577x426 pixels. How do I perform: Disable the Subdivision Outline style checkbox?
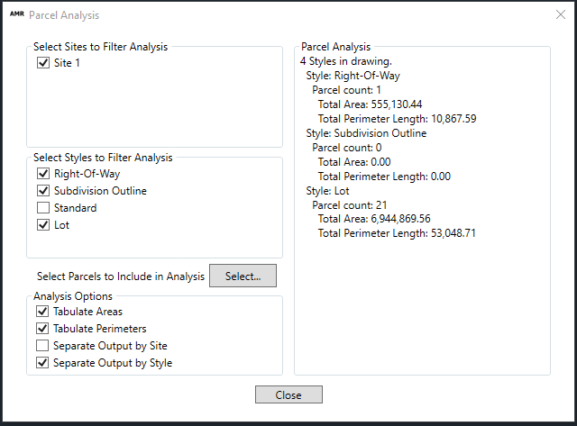(x=43, y=191)
